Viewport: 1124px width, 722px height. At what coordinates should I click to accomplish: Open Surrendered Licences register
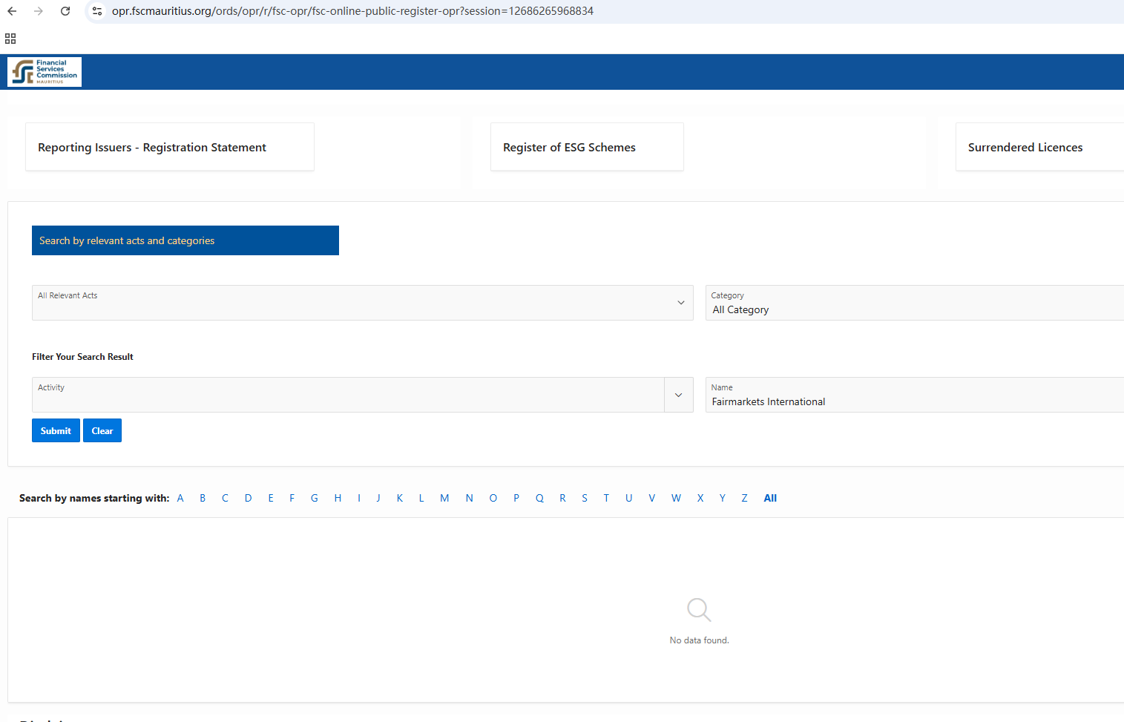[1039, 147]
